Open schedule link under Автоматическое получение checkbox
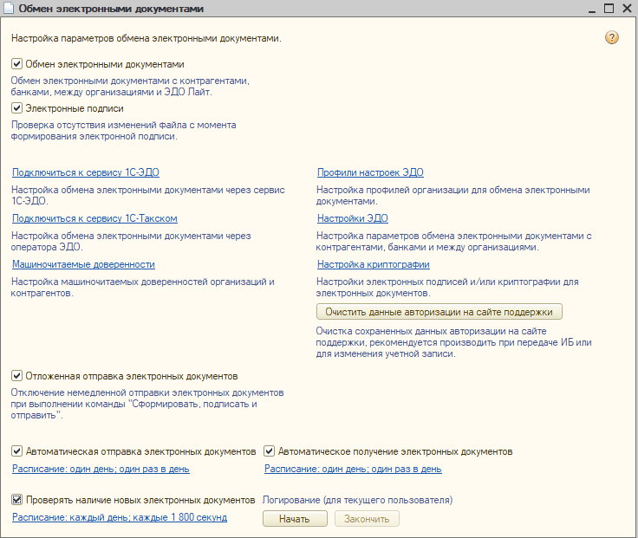Image resolution: width=638 pixels, height=538 pixels. point(353,469)
